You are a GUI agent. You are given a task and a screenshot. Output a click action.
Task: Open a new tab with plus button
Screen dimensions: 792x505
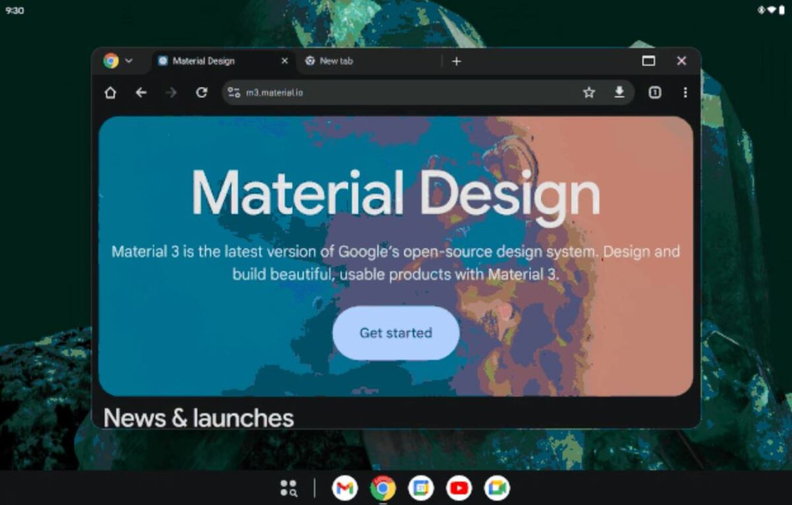point(456,61)
